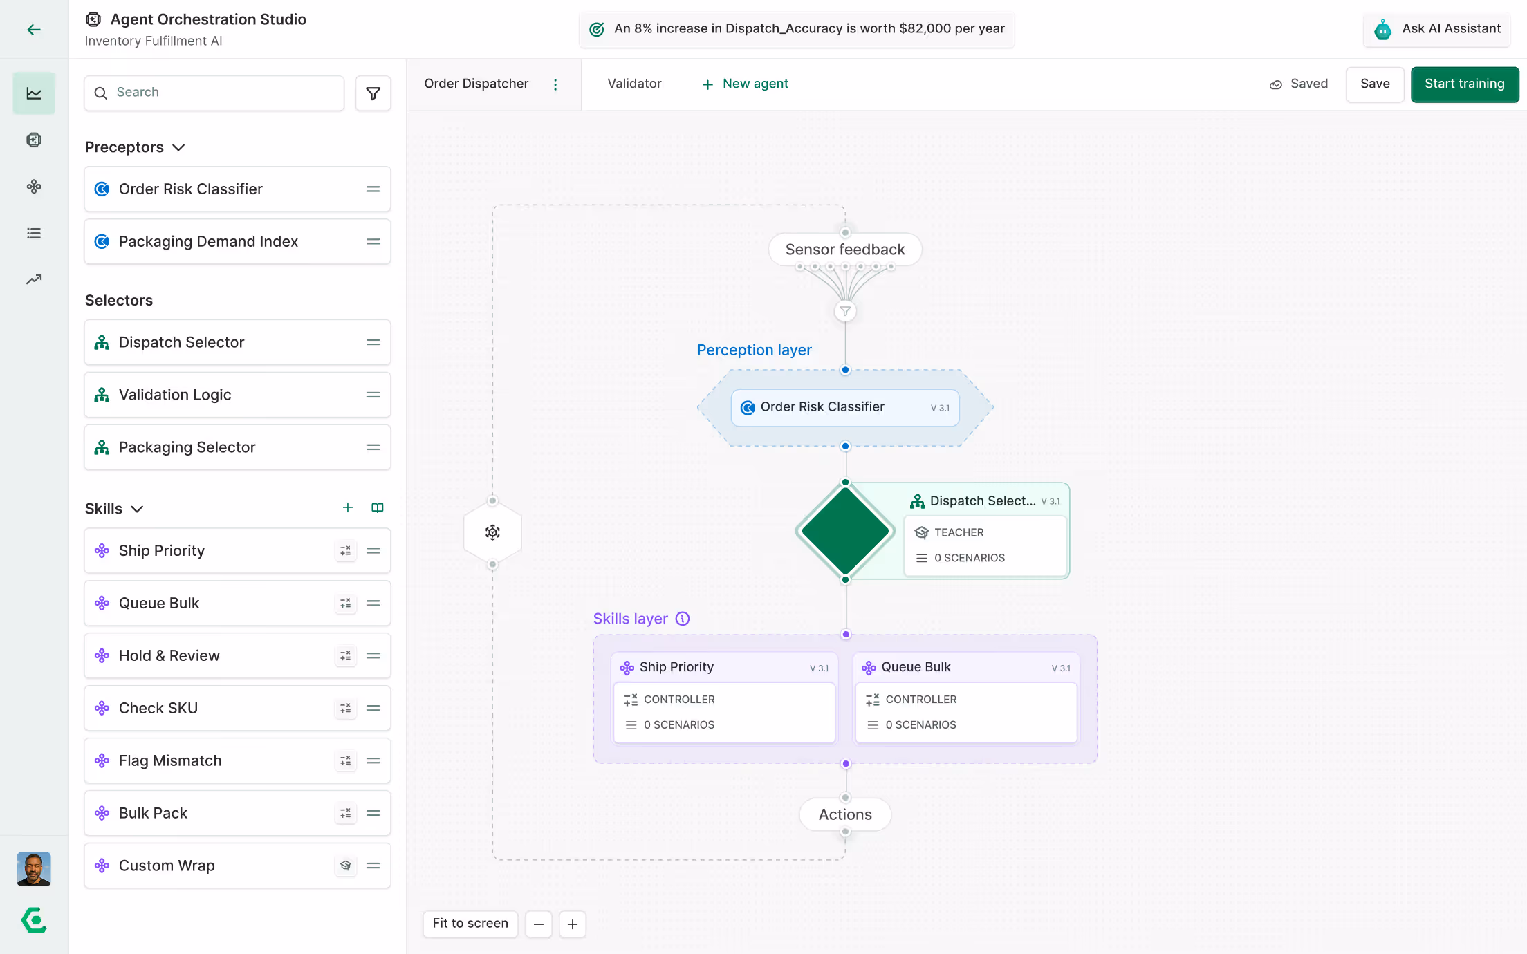Click the Dispatch_Accuracy value banner
Image resolution: width=1527 pixels, height=954 pixels.
coord(797,29)
